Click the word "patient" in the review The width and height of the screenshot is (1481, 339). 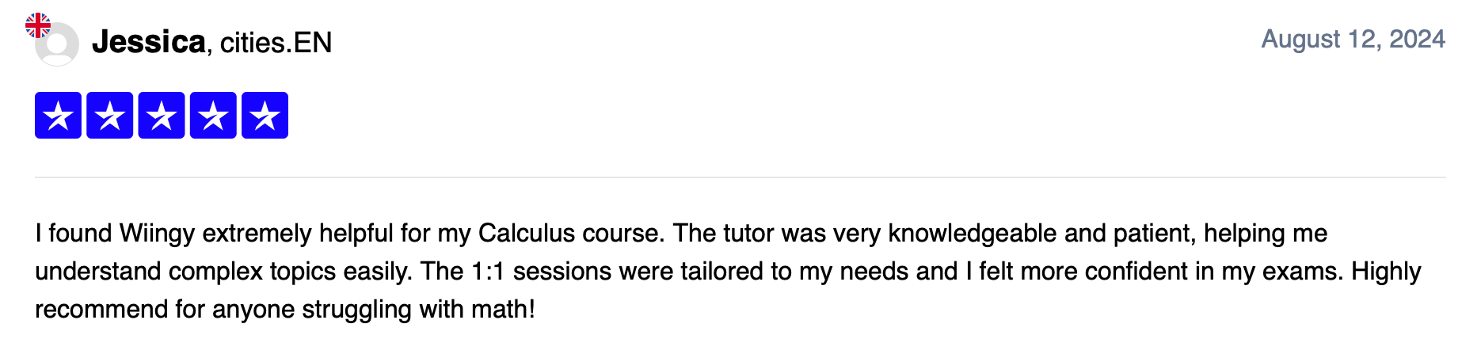pos(1153,234)
